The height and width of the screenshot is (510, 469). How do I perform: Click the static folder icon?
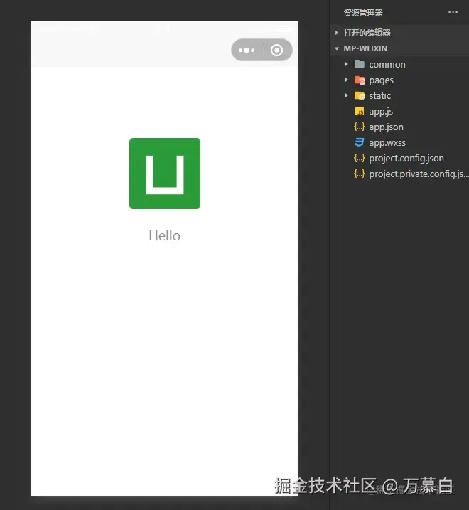pyautogui.click(x=360, y=95)
